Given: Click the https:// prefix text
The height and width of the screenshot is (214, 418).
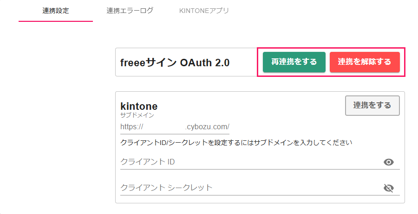Looking at the screenshot, I should (x=132, y=127).
